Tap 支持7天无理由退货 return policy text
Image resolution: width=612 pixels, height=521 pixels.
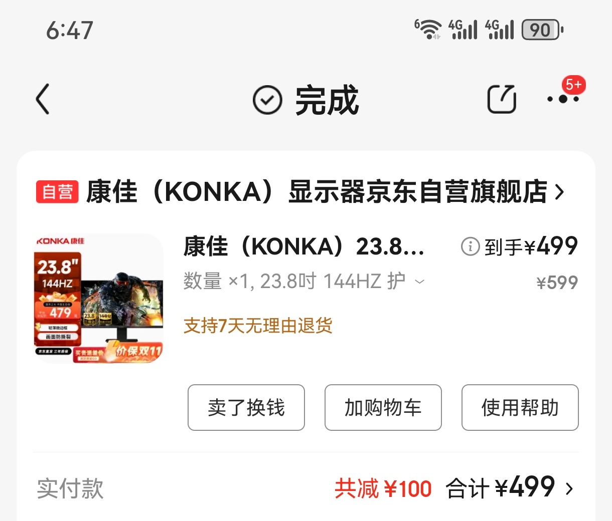tap(258, 326)
